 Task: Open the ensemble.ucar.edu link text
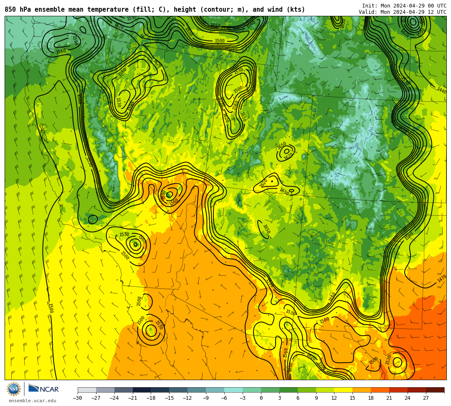click(33, 401)
